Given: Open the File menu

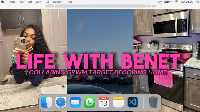Looking at the screenshot, I should pos(22,2).
